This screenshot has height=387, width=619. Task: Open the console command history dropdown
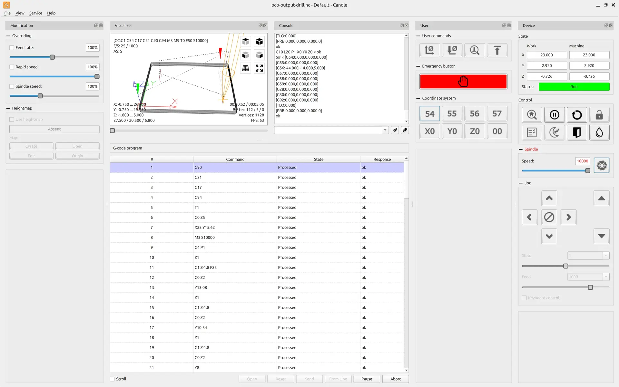(x=385, y=130)
